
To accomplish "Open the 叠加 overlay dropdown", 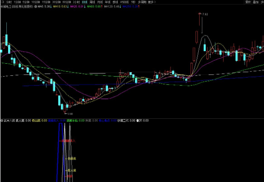I will tap(255, 2).
